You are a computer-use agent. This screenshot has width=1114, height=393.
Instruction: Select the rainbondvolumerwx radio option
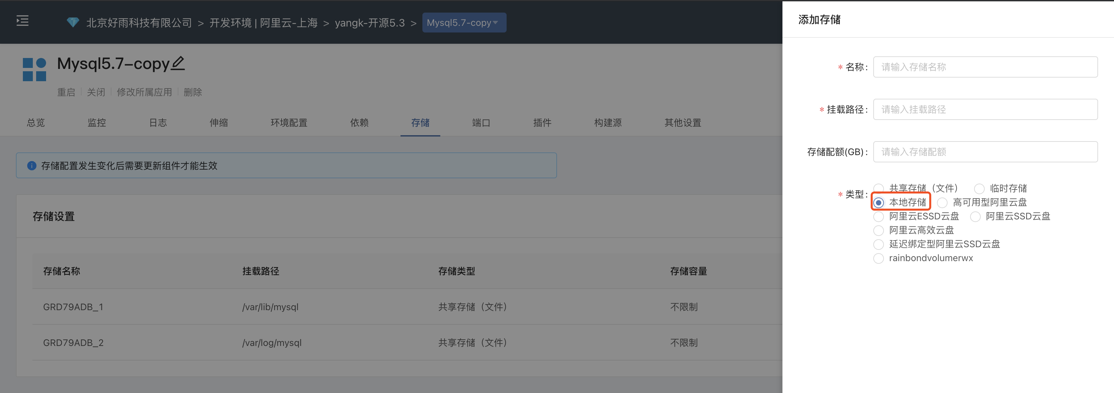click(879, 258)
